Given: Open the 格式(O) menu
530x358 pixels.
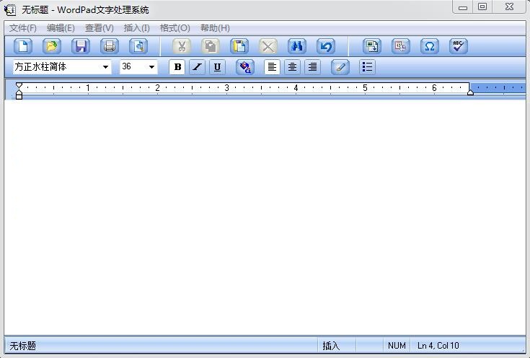Looking at the screenshot, I should 175,28.
